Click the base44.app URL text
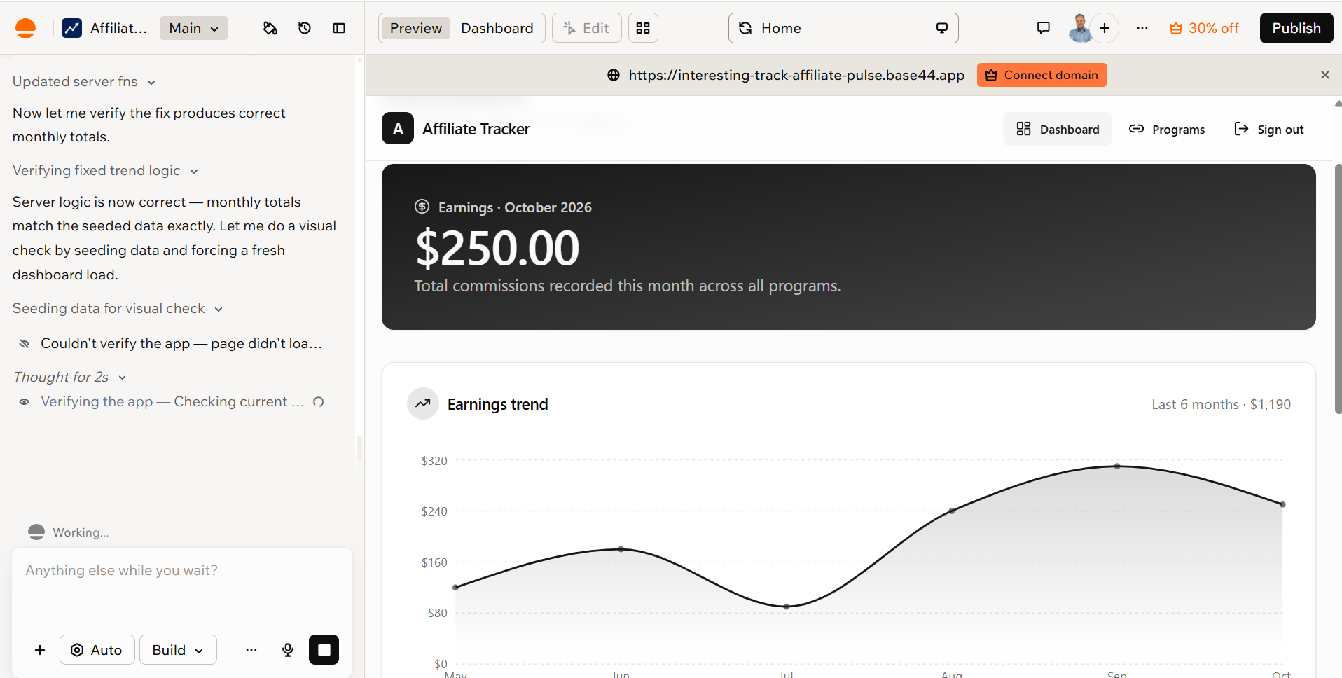 pos(796,75)
